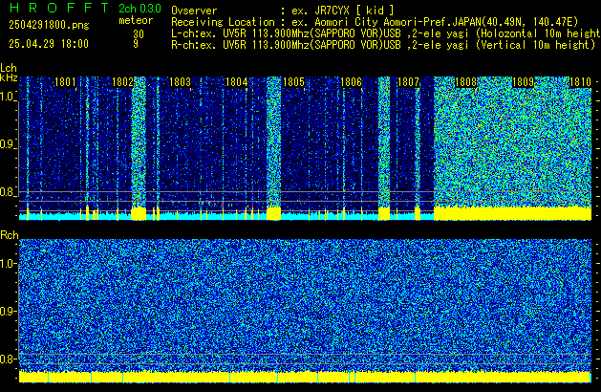Viewport: 601px width, 392px height.
Task: Click the Rch channel label
Action: click(10, 235)
